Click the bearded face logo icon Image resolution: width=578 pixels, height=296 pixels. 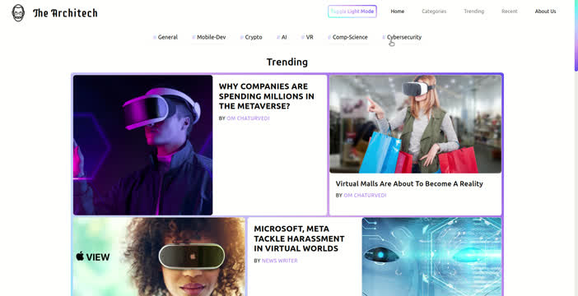[x=18, y=13]
